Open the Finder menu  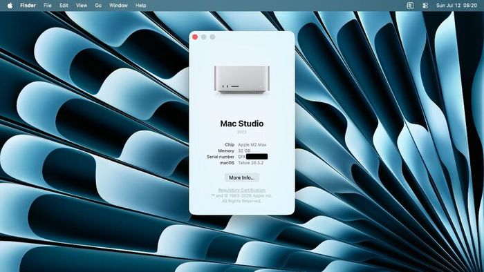[x=28, y=6]
